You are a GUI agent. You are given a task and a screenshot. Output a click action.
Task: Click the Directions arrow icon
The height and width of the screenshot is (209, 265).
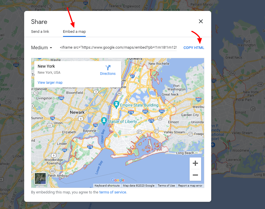click(108, 68)
